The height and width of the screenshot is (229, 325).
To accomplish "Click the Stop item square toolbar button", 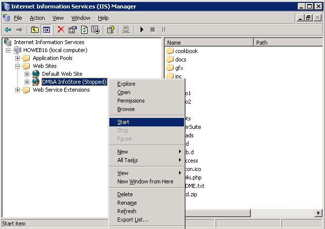I will coord(153,30).
